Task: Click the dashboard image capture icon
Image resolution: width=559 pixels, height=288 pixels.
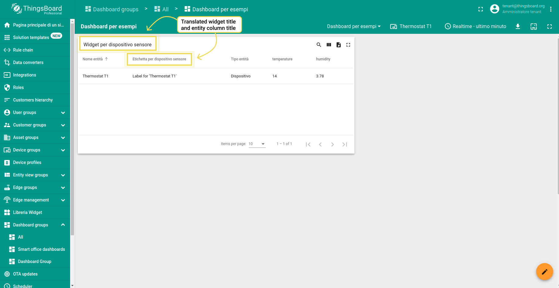Action: click(533, 27)
